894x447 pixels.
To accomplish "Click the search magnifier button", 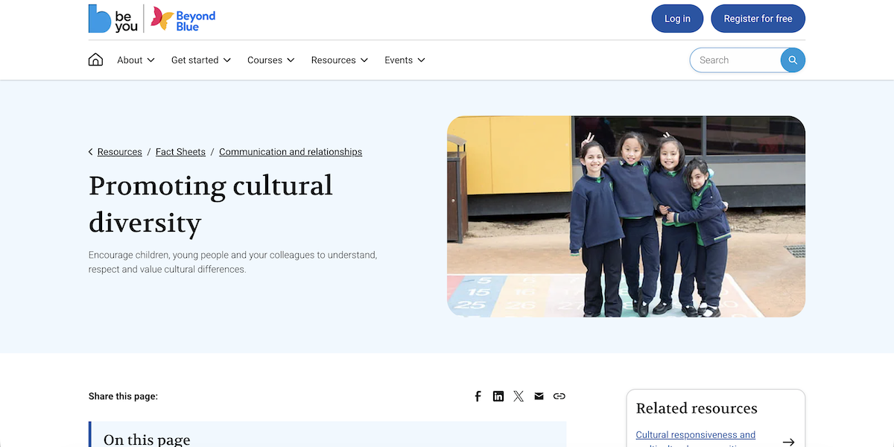I will pos(793,60).
